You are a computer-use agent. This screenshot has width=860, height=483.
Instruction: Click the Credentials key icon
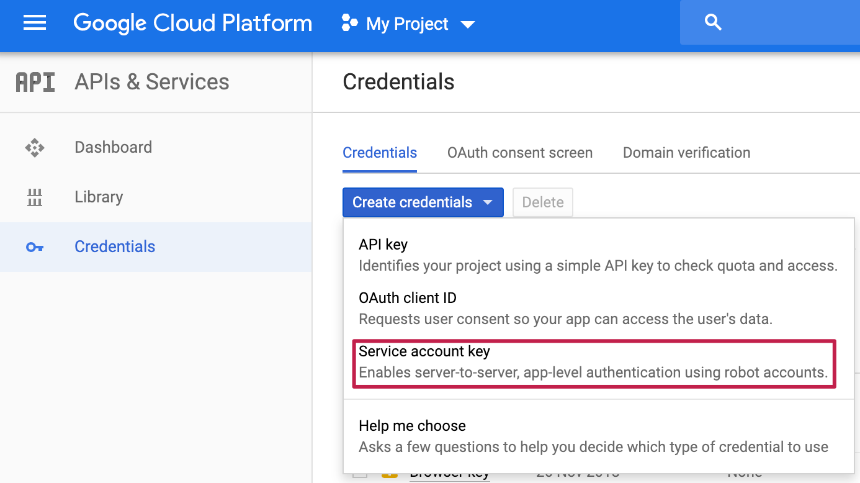pyautogui.click(x=35, y=247)
